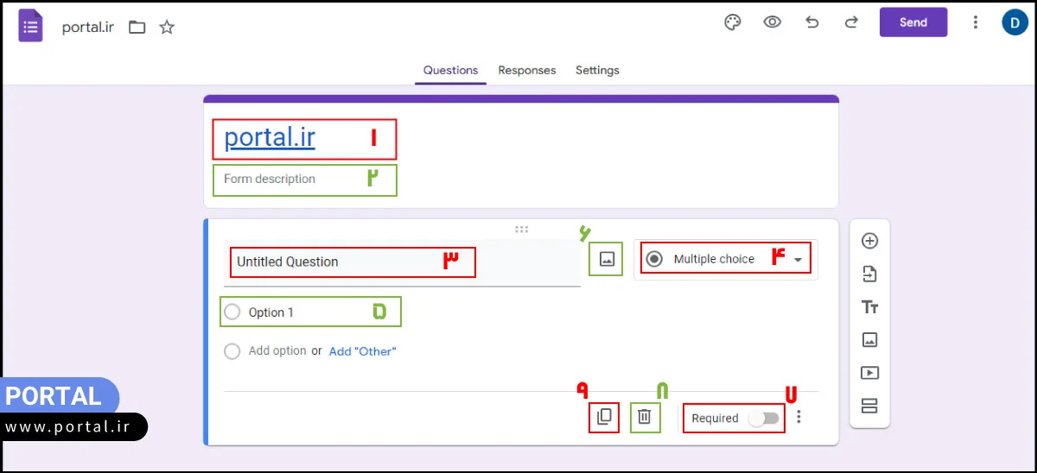Add a new question from sidebar
The image size is (1037, 473).
[870, 242]
